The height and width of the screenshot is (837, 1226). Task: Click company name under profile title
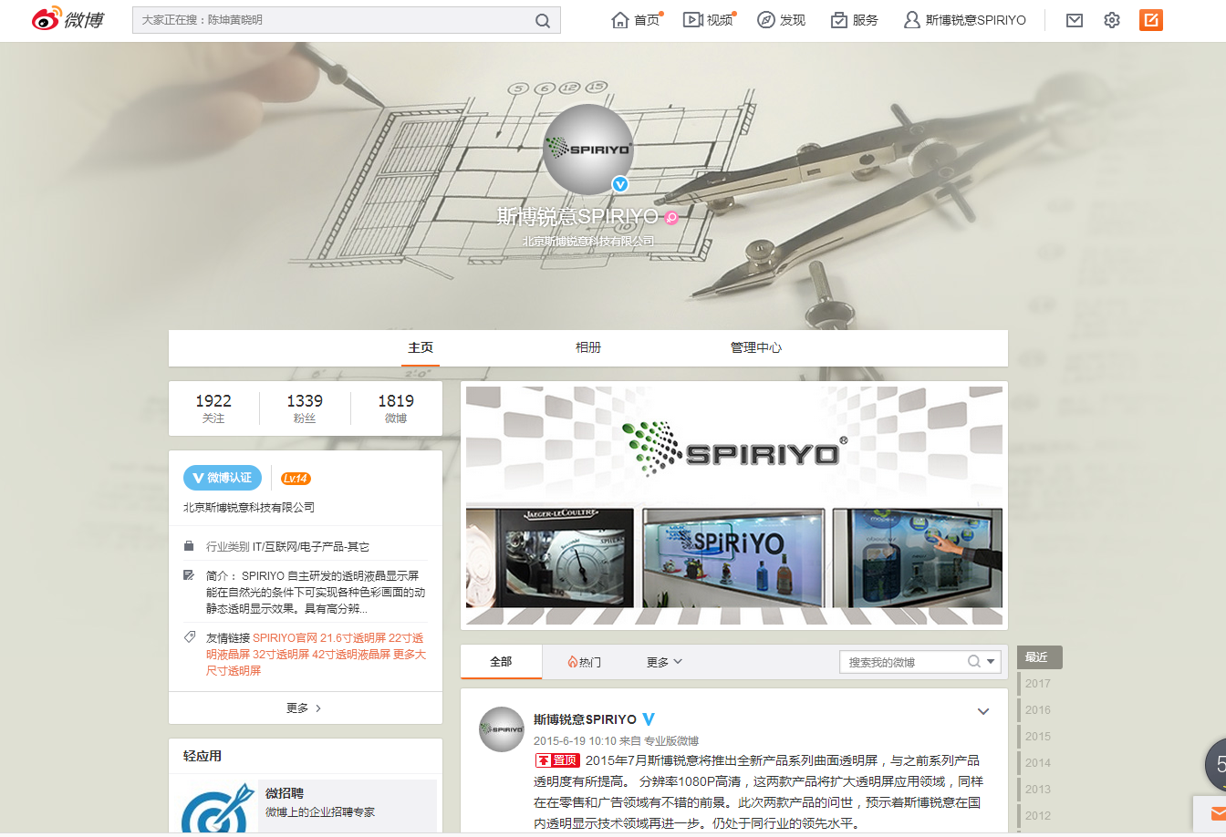(588, 242)
